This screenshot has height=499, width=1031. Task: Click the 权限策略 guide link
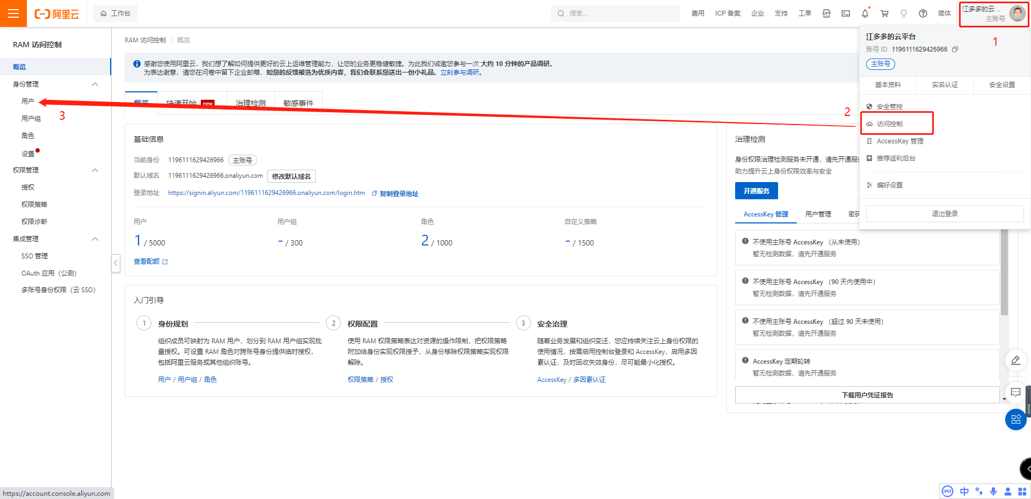[x=360, y=380]
